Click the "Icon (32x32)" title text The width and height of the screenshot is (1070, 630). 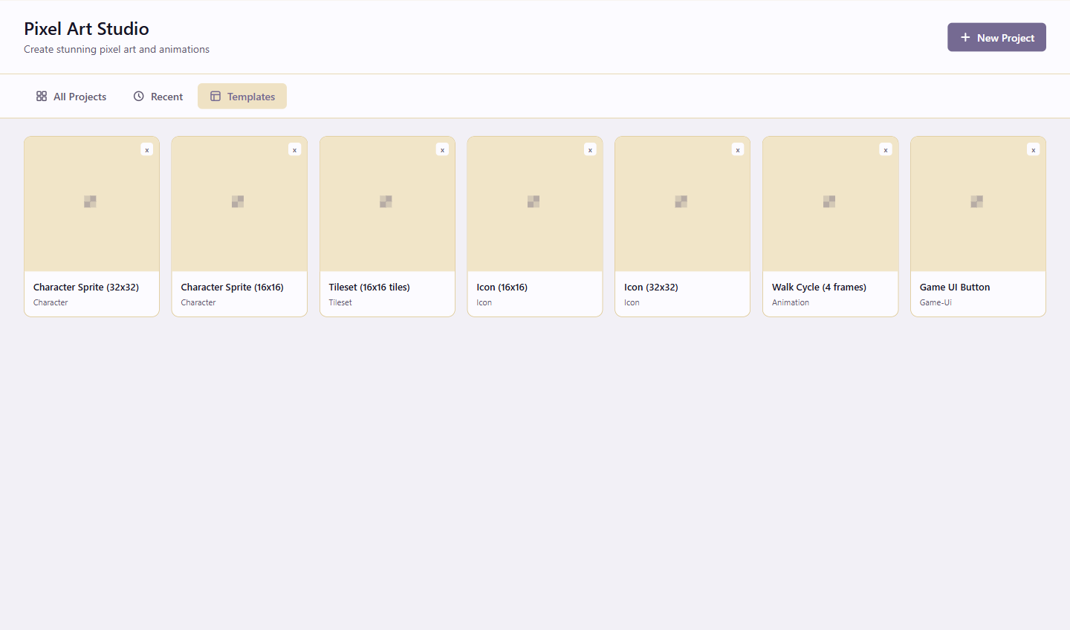(651, 288)
